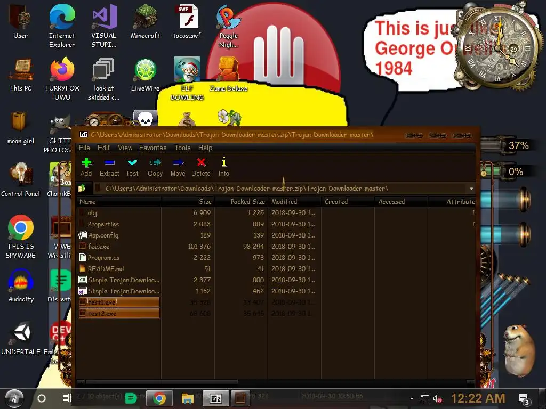Choose the Move toolbar icon
This screenshot has width=546, height=409.
[x=178, y=167]
